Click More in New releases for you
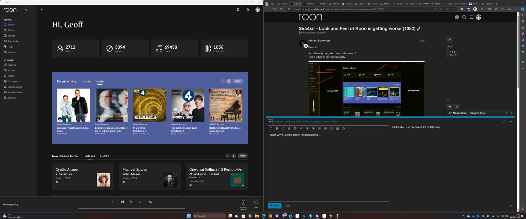This screenshot has height=219, width=526. (243, 156)
